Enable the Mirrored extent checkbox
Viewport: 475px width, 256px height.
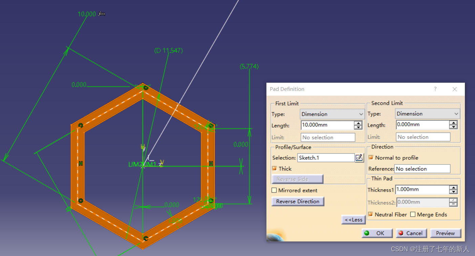click(274, 190)
